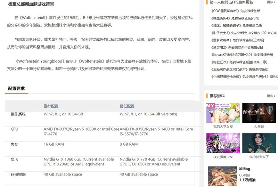Click the CG网站 source label
278x187 pixels.
coord(245,175)
